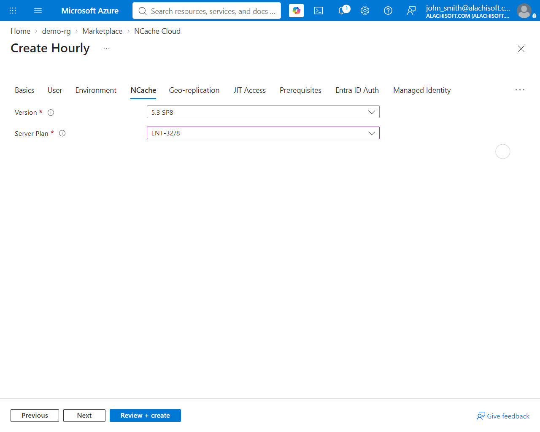Launch Copilot from the top bar
This screenshot has width=540, height=432.
(296, 11)
